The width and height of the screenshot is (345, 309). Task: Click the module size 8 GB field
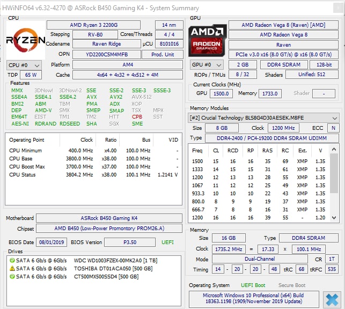click(x=222, y=128)
